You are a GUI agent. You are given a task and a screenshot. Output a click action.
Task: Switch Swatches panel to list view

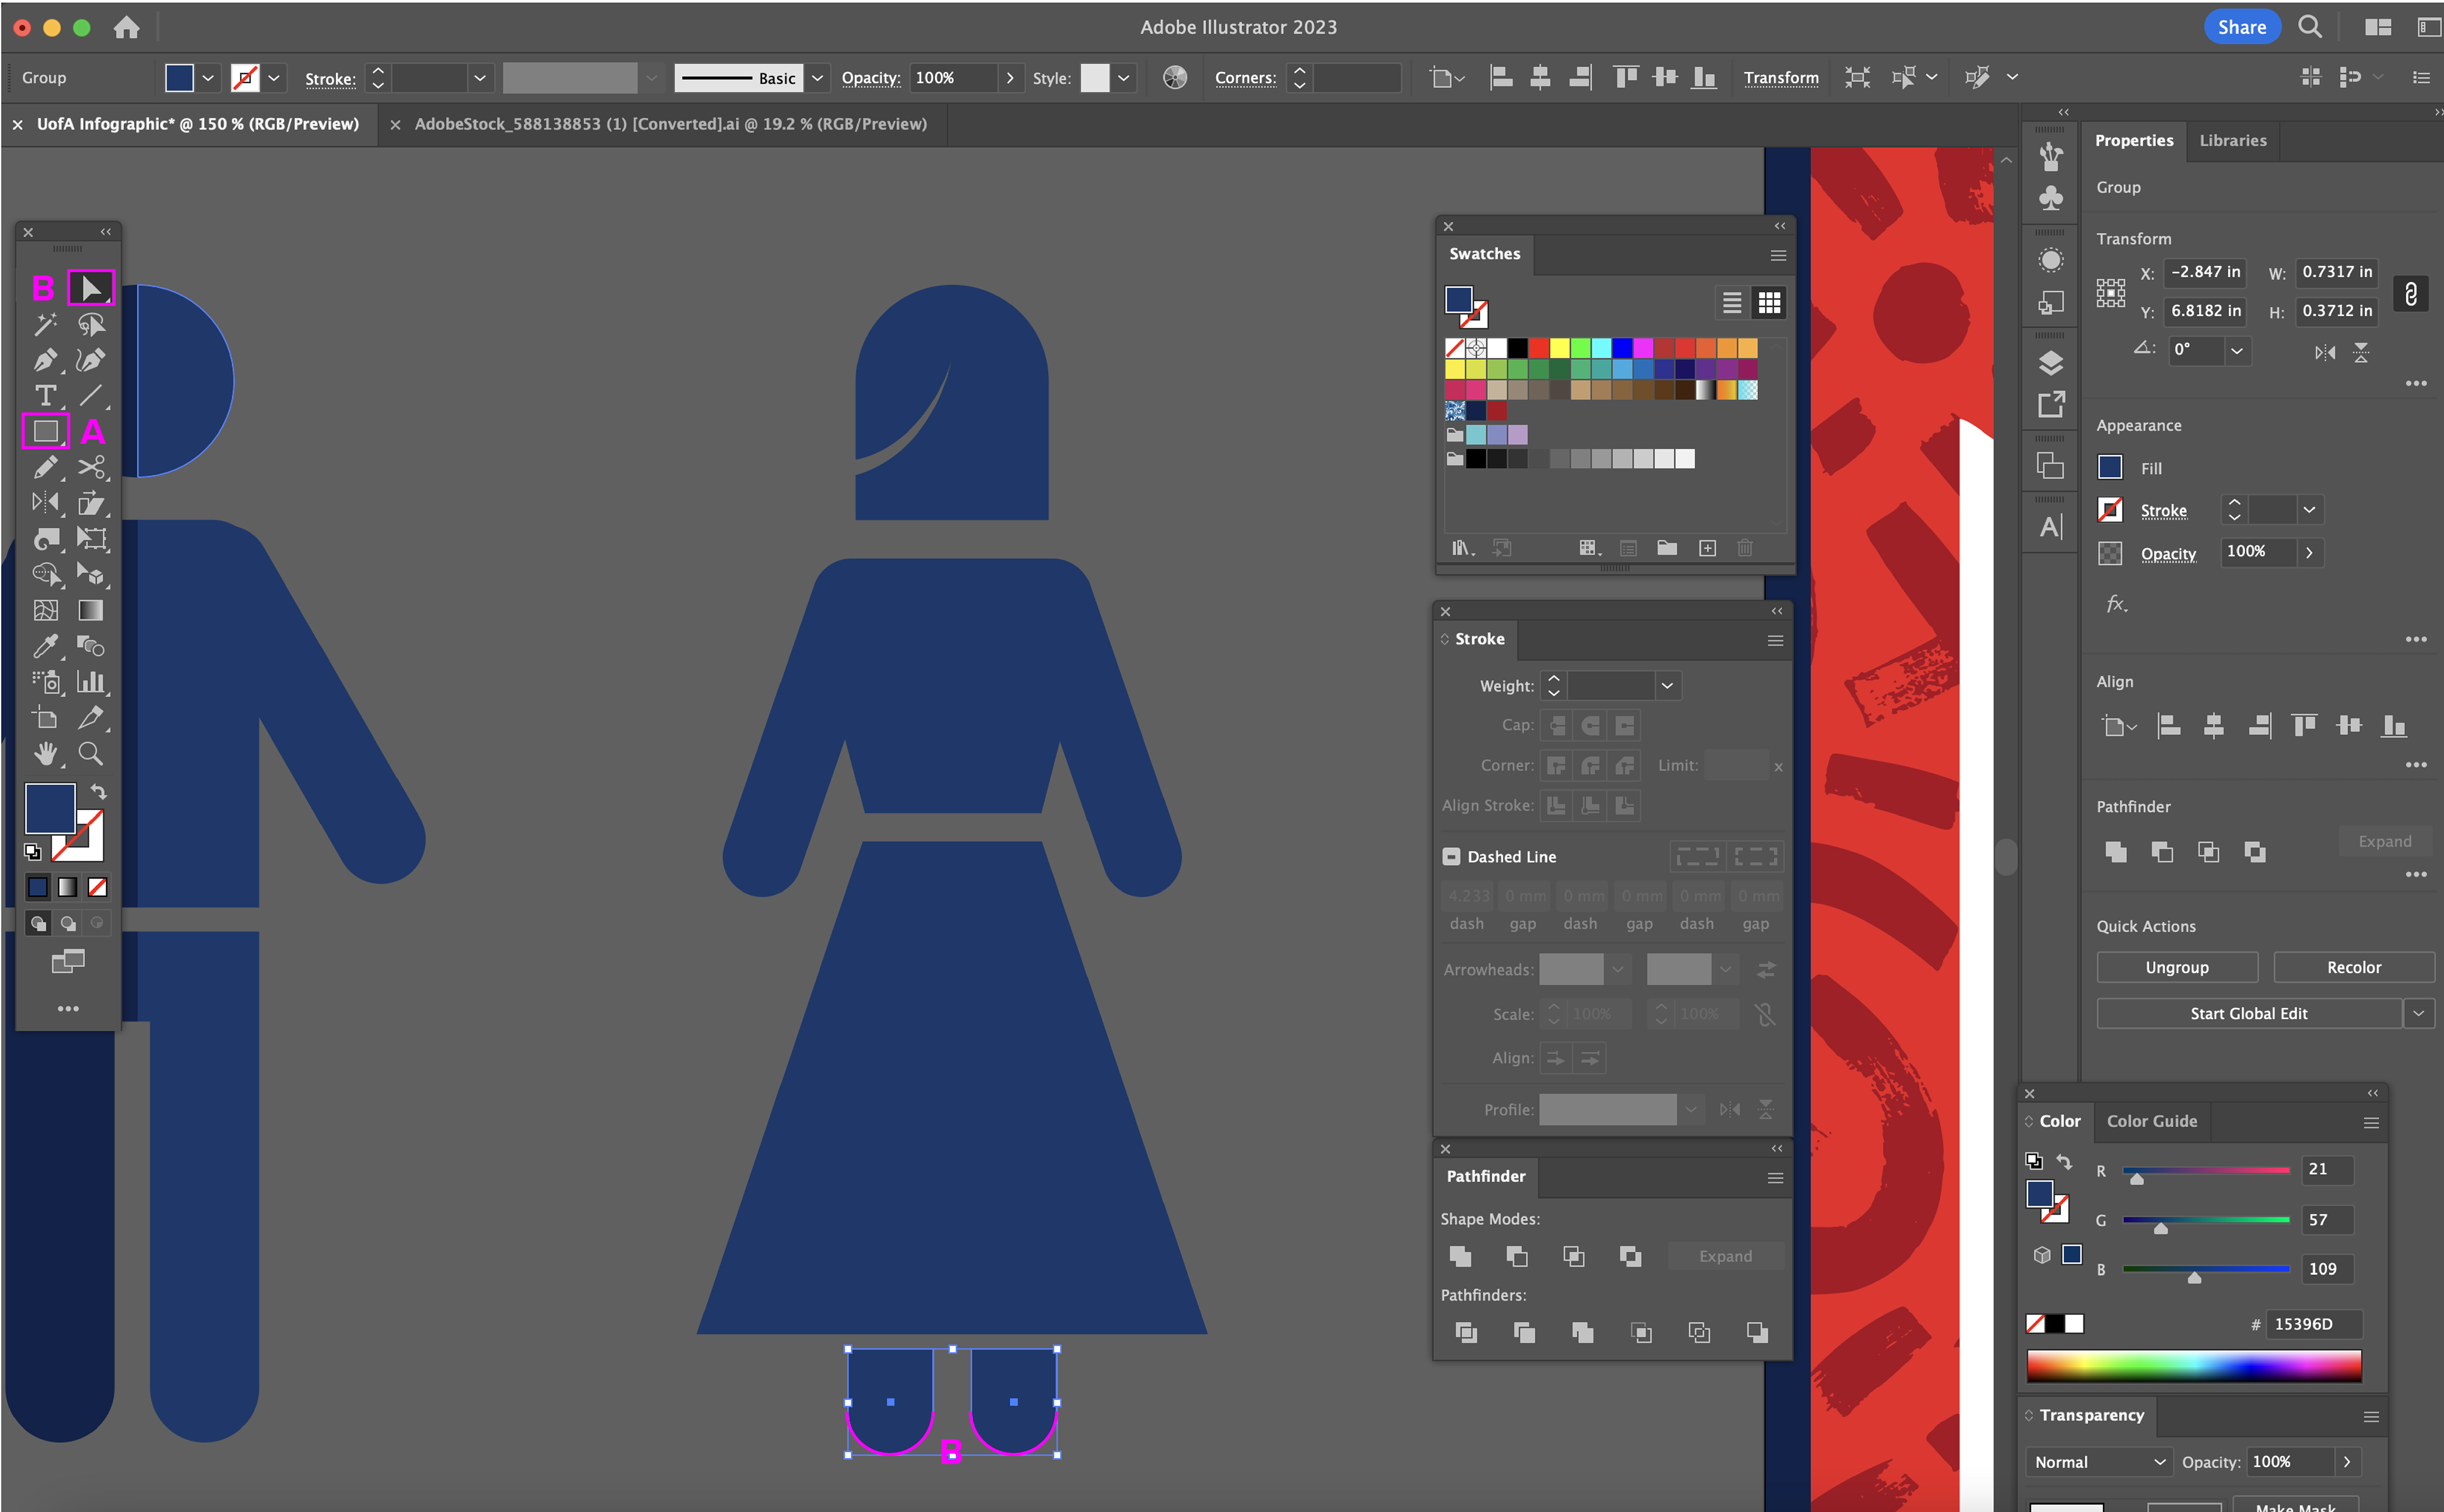click(1731, 302)
